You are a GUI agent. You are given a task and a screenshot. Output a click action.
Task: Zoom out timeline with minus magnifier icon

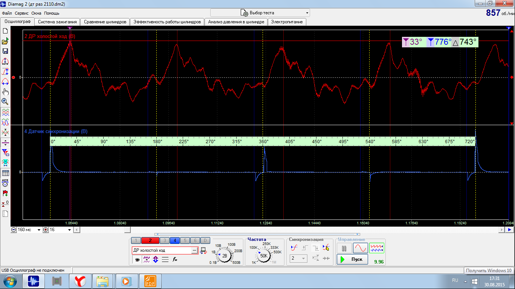14,230
